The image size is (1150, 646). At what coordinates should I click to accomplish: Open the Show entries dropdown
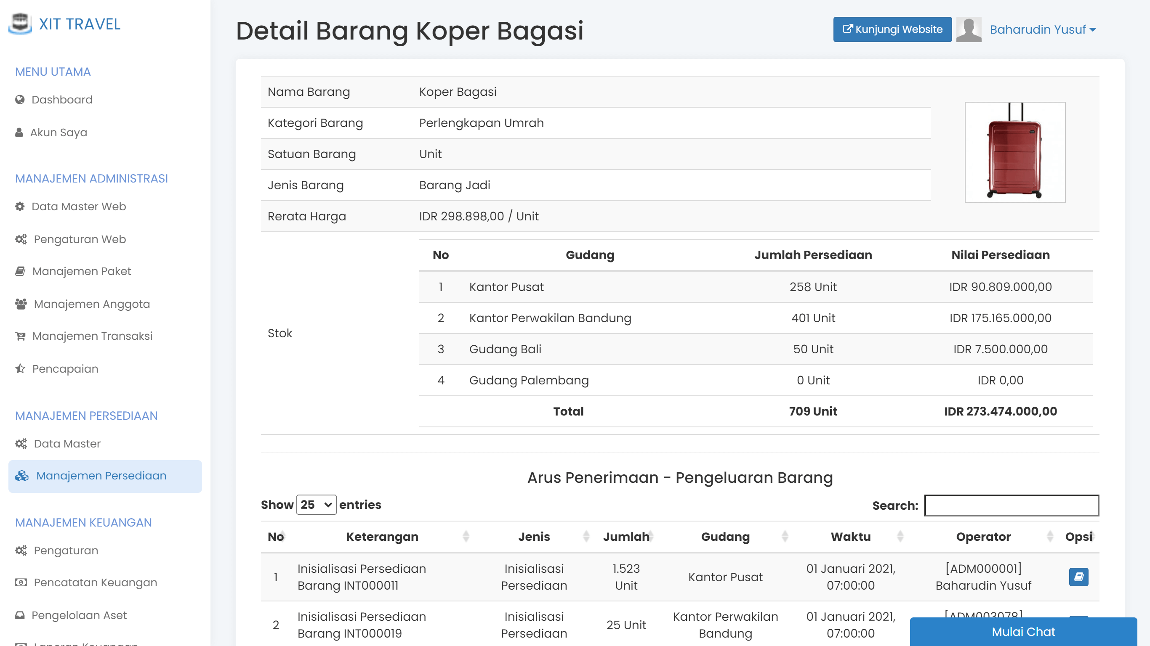click(x=316, y=505)
